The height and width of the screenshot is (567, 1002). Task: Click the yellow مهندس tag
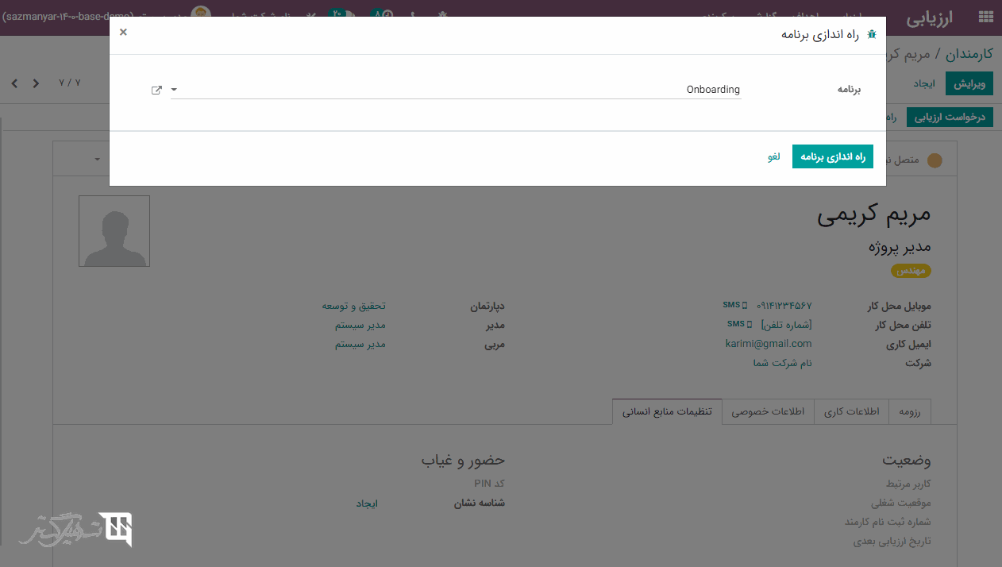click(x=911, y=271)
